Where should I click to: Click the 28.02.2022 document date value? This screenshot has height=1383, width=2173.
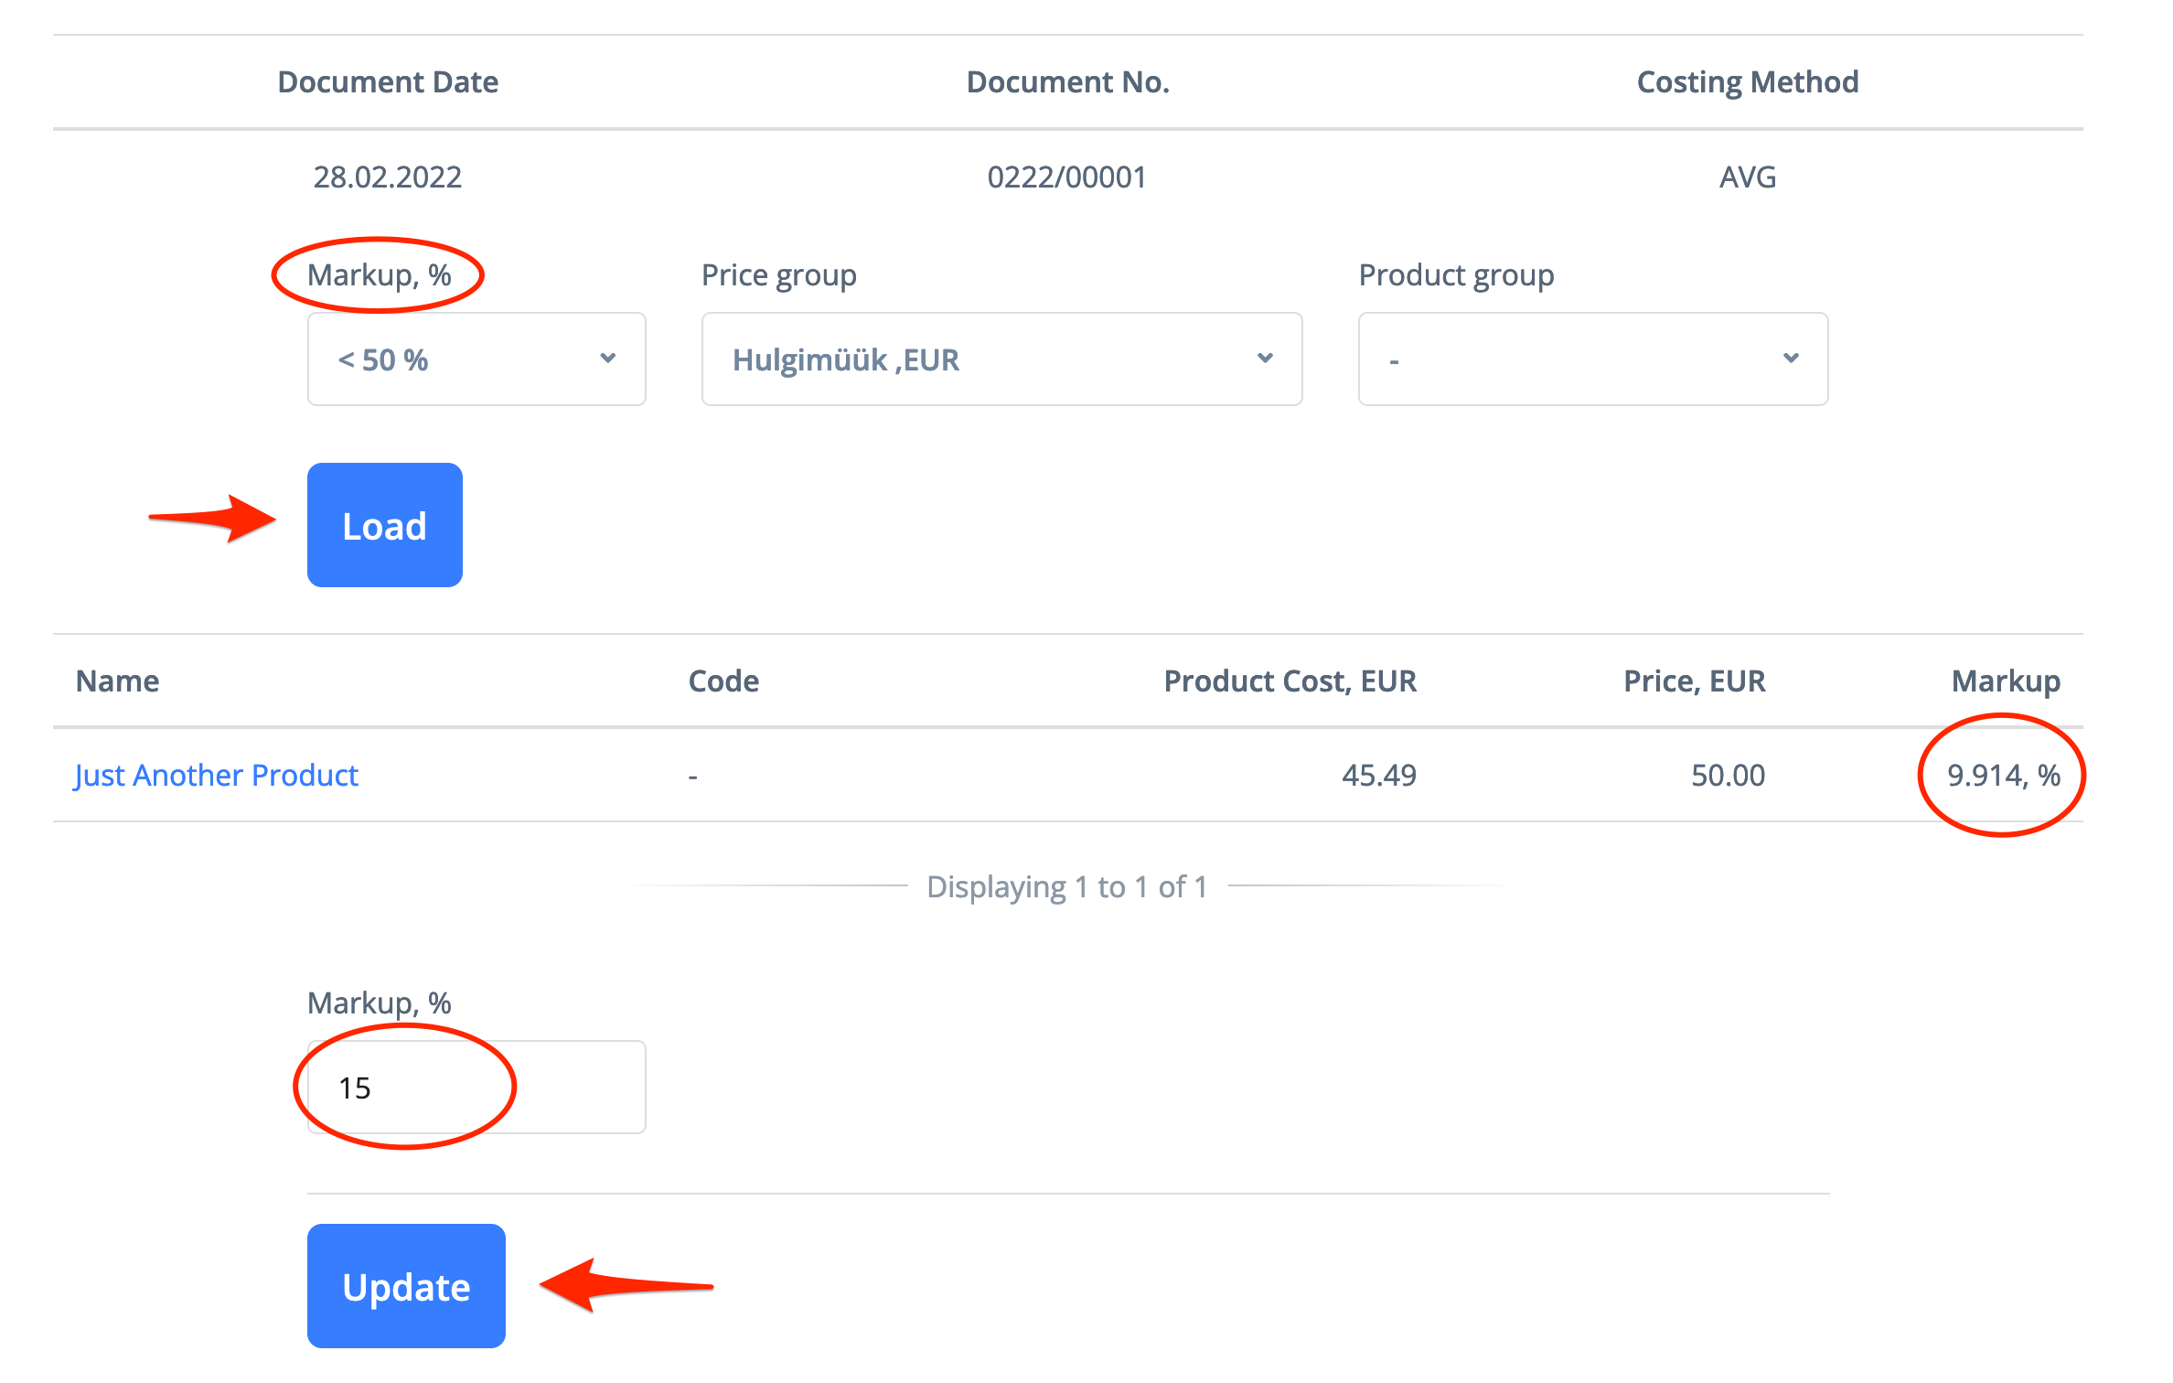(388, 177)
